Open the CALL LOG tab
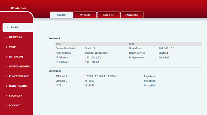This screenshot has width=207, height=115. (108, 15)
